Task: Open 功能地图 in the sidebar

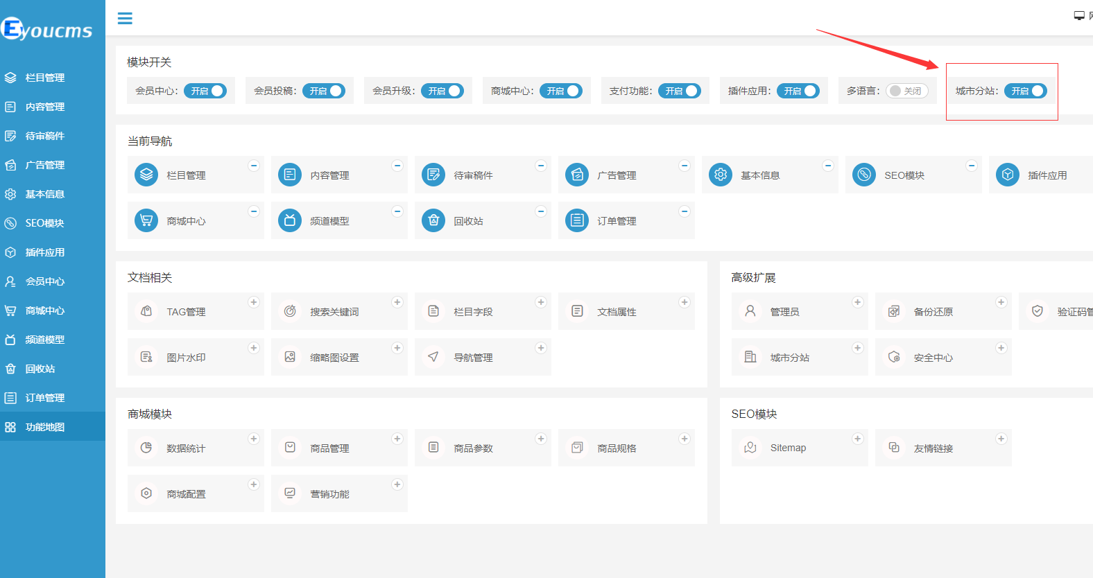Action: pyautogui.click(x=45, y=427)
